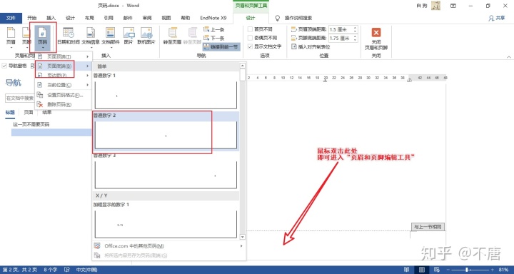Increase 页脚底端距离 spinner value
This screenshot has width=514, height=274.
pyautogui.click(x=355, y=36)
